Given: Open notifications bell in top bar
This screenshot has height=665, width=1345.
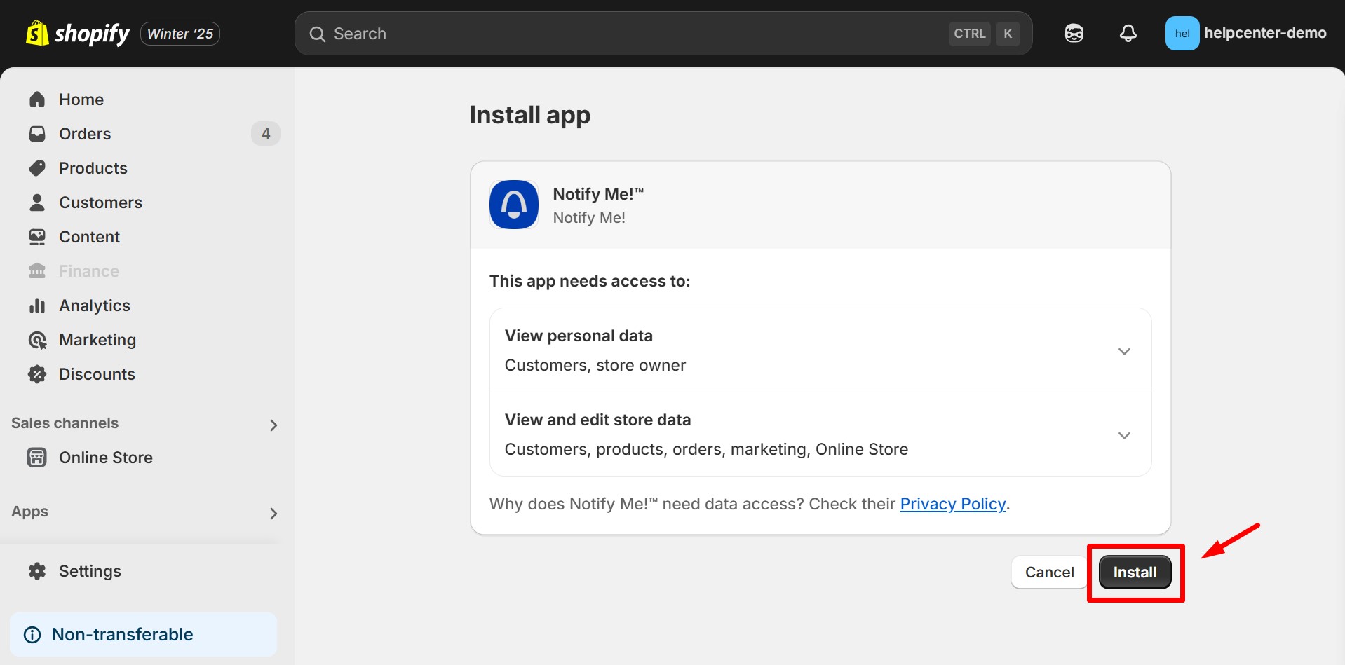Looking at the screenshot, I should (1128, 34).
